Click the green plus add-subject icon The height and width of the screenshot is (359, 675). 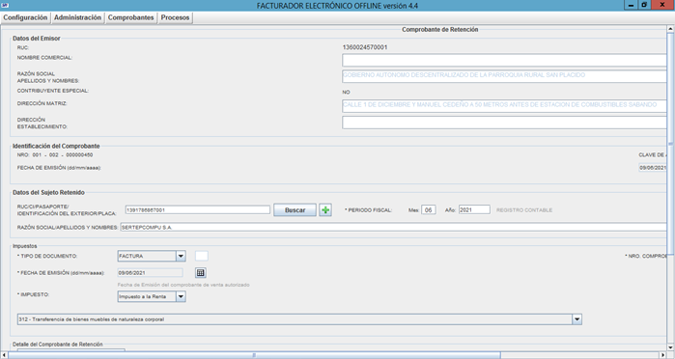pos(325,210)
